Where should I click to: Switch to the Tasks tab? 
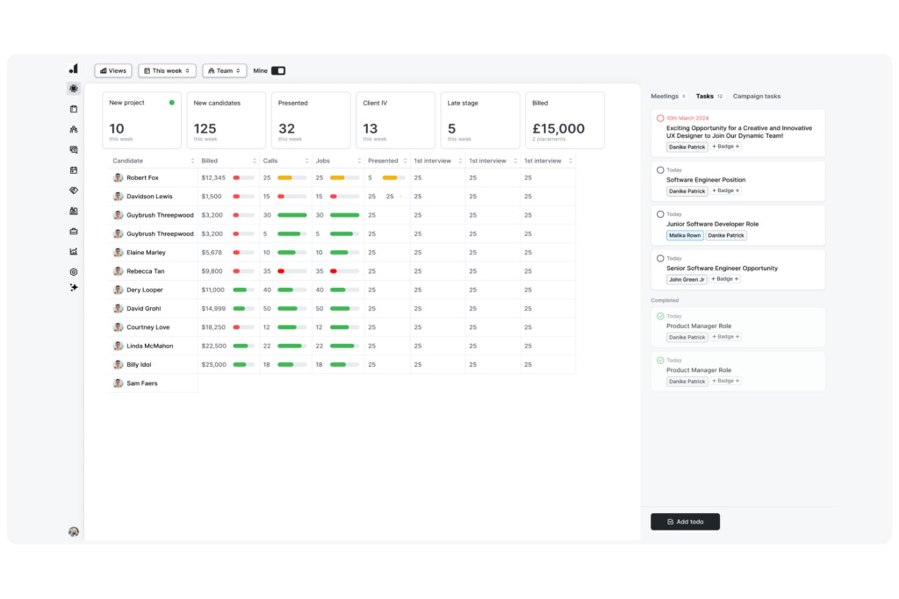(x=709, y=96)
